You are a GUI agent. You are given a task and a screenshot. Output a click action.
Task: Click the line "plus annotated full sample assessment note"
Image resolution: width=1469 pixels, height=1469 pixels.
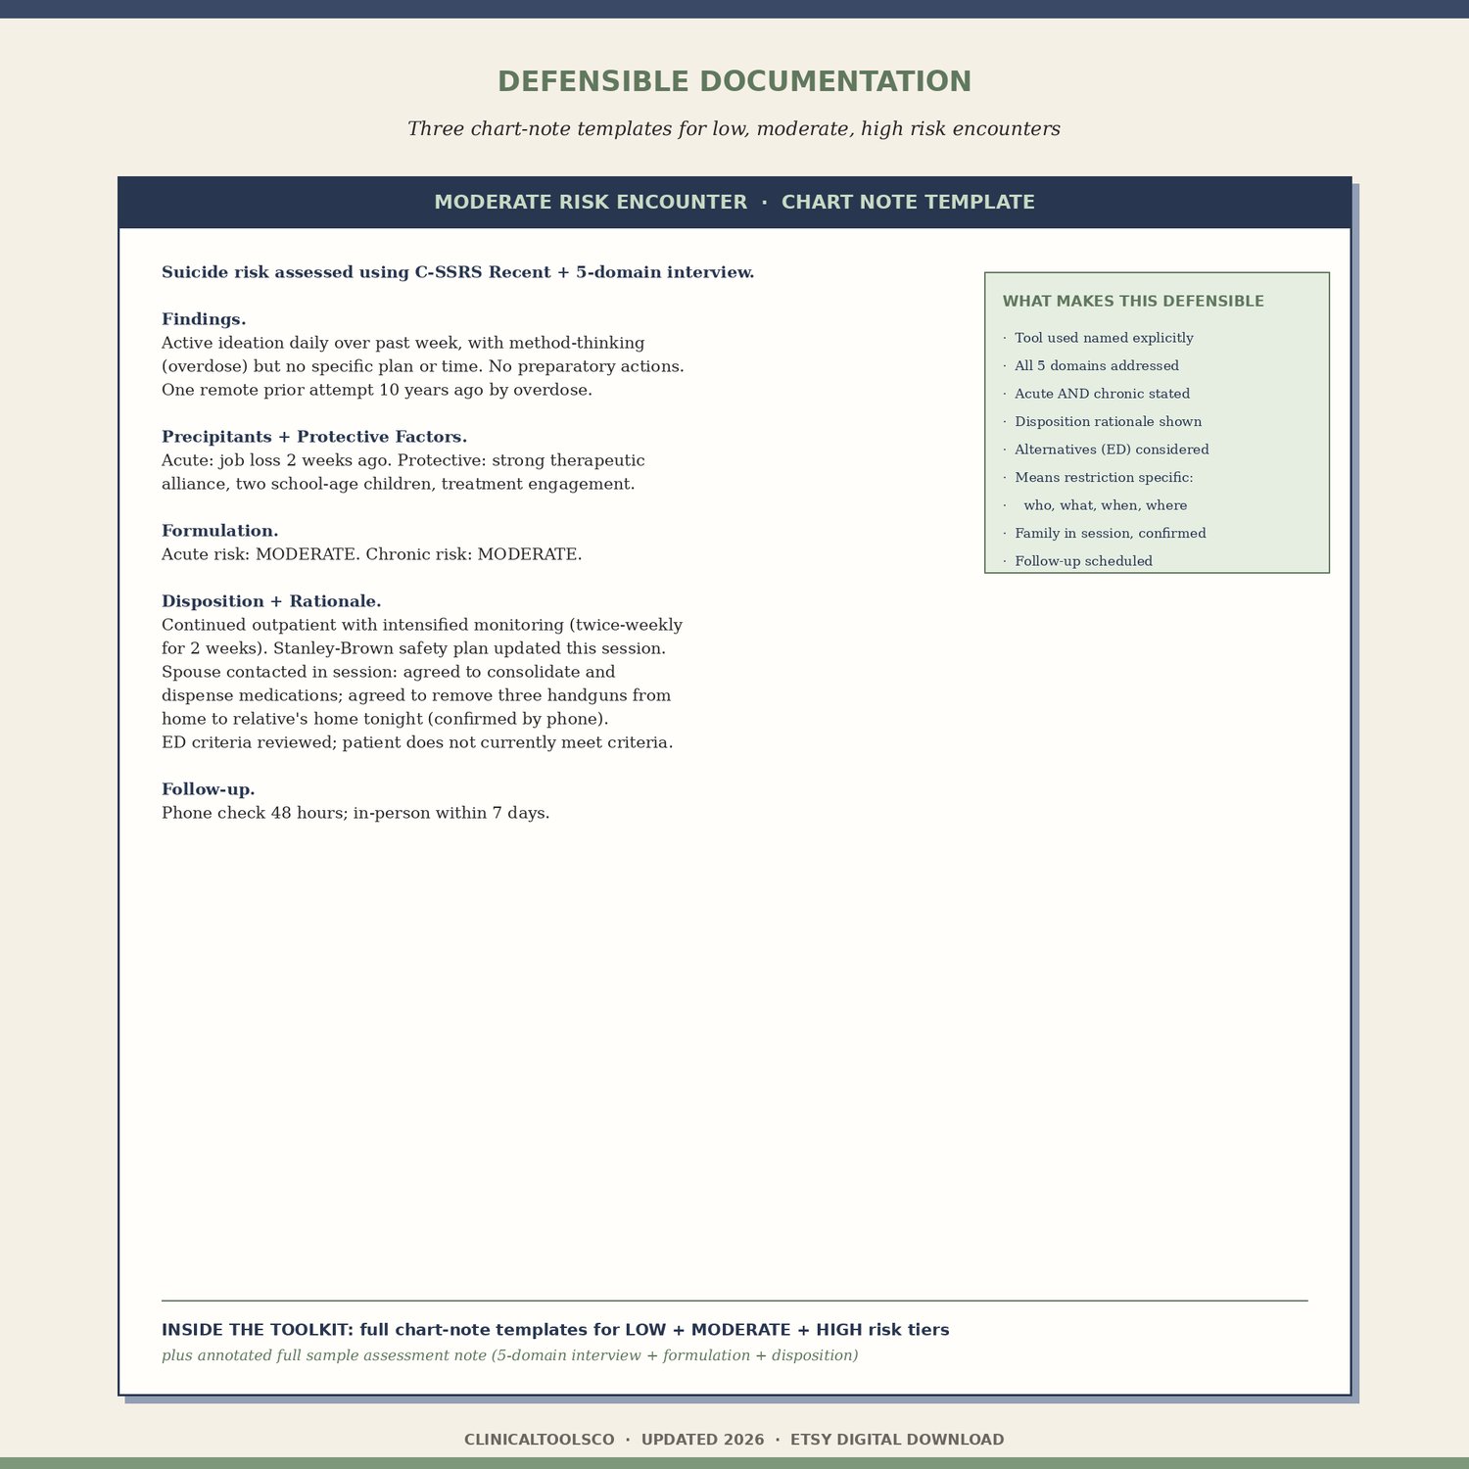pyautogui.click(x=510, y=1355)
